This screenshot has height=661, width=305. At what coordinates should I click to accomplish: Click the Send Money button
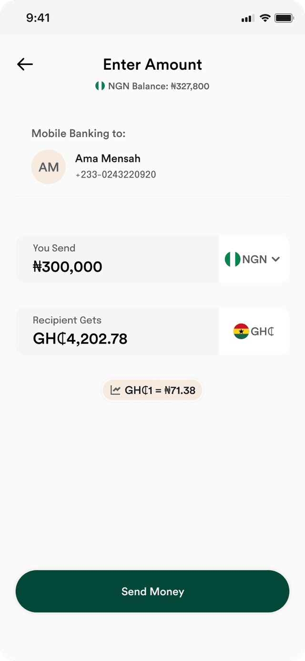tap(152, 591)
